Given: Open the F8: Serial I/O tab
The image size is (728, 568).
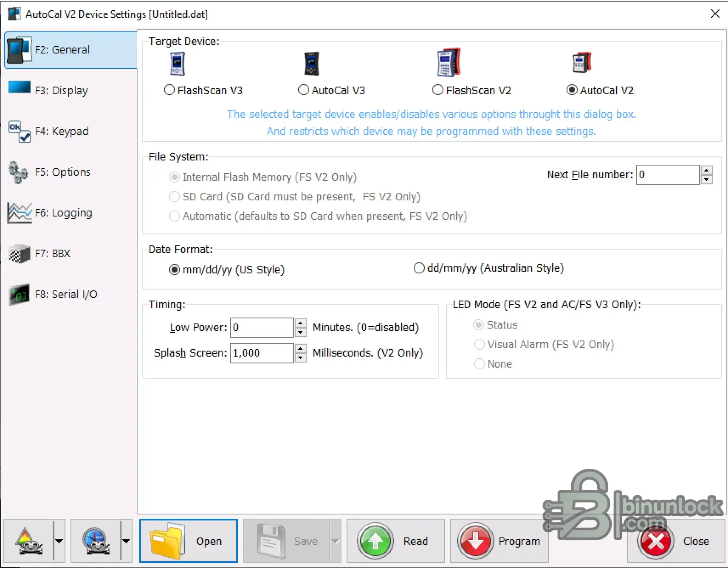Looking at the screenshot, I should coord(71,294).
